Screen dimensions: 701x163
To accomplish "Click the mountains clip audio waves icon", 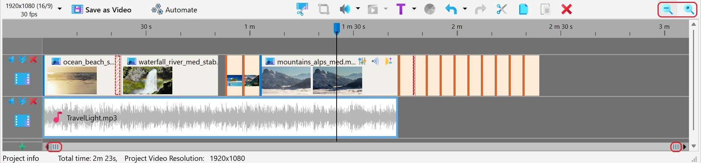I will (375, 61).
